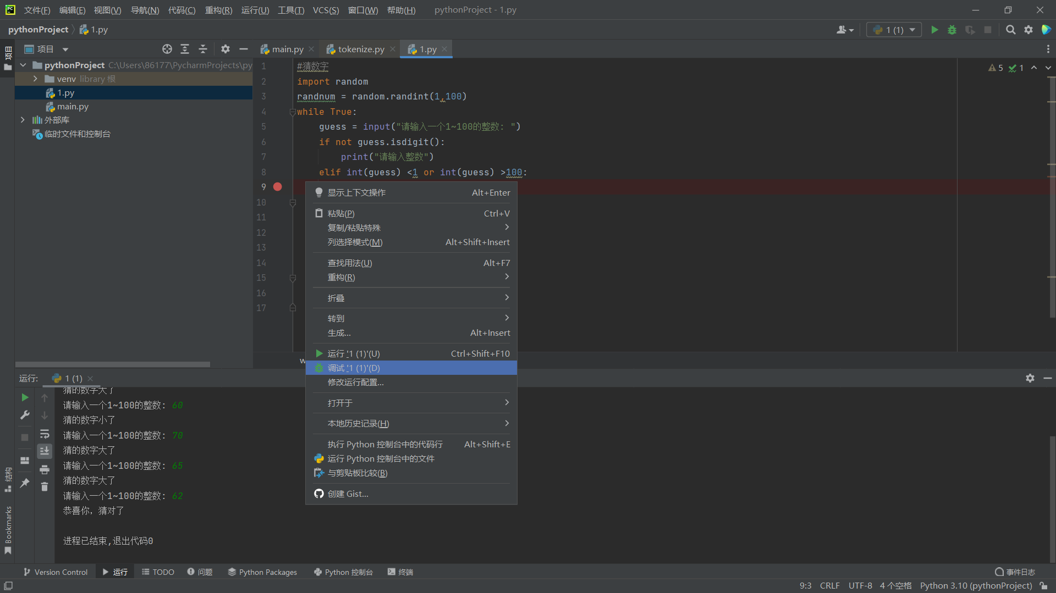Screen dimensions: 1056x593
Task: Toggle breakpoint on line 9
Action: (x=278, y=187)
